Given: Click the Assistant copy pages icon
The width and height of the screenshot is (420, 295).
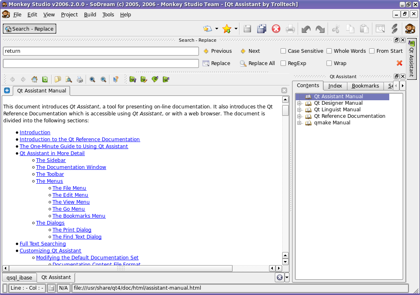Looking at the screenshot, I should [57, 79].
